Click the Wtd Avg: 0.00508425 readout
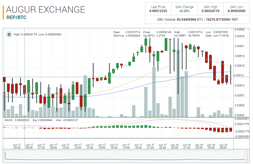 point(127,36)
